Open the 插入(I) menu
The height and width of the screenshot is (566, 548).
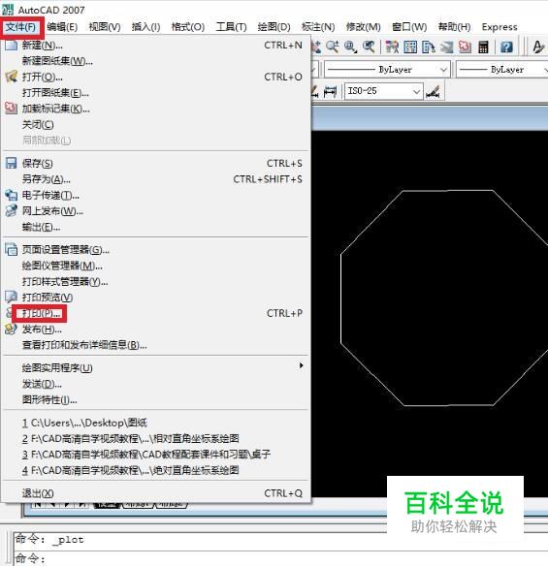[x=145, y=27]
